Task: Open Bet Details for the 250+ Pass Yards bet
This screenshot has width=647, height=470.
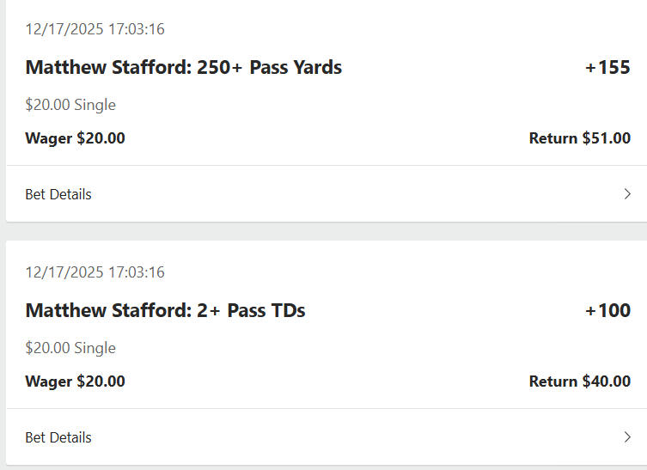Action: [x=58, y=194]
